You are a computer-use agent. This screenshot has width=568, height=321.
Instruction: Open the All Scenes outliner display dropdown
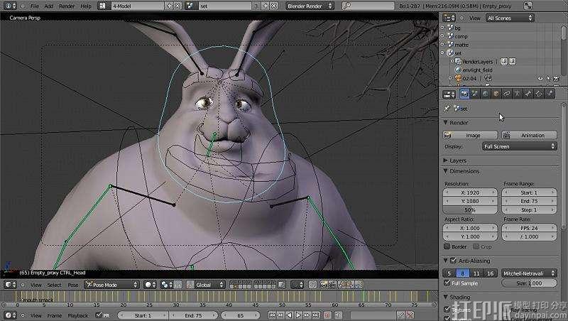point(509,18)
